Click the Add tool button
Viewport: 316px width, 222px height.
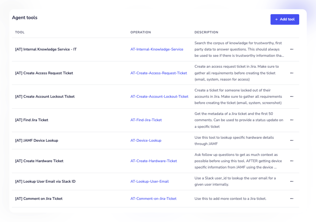point(285,19)
